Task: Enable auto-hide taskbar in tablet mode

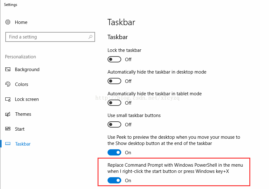Action: tap(114, 103)
